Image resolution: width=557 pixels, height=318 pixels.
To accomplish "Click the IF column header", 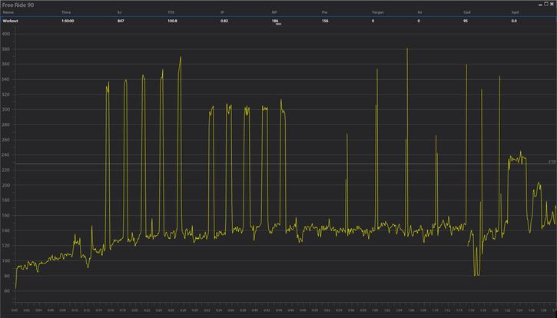I will coord(223,13).
